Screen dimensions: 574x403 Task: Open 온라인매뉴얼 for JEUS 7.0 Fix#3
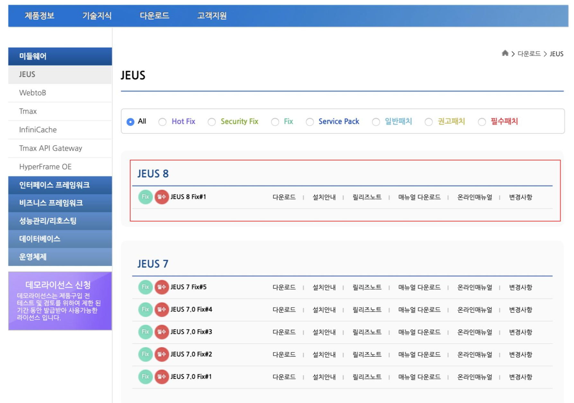point(475,332)
